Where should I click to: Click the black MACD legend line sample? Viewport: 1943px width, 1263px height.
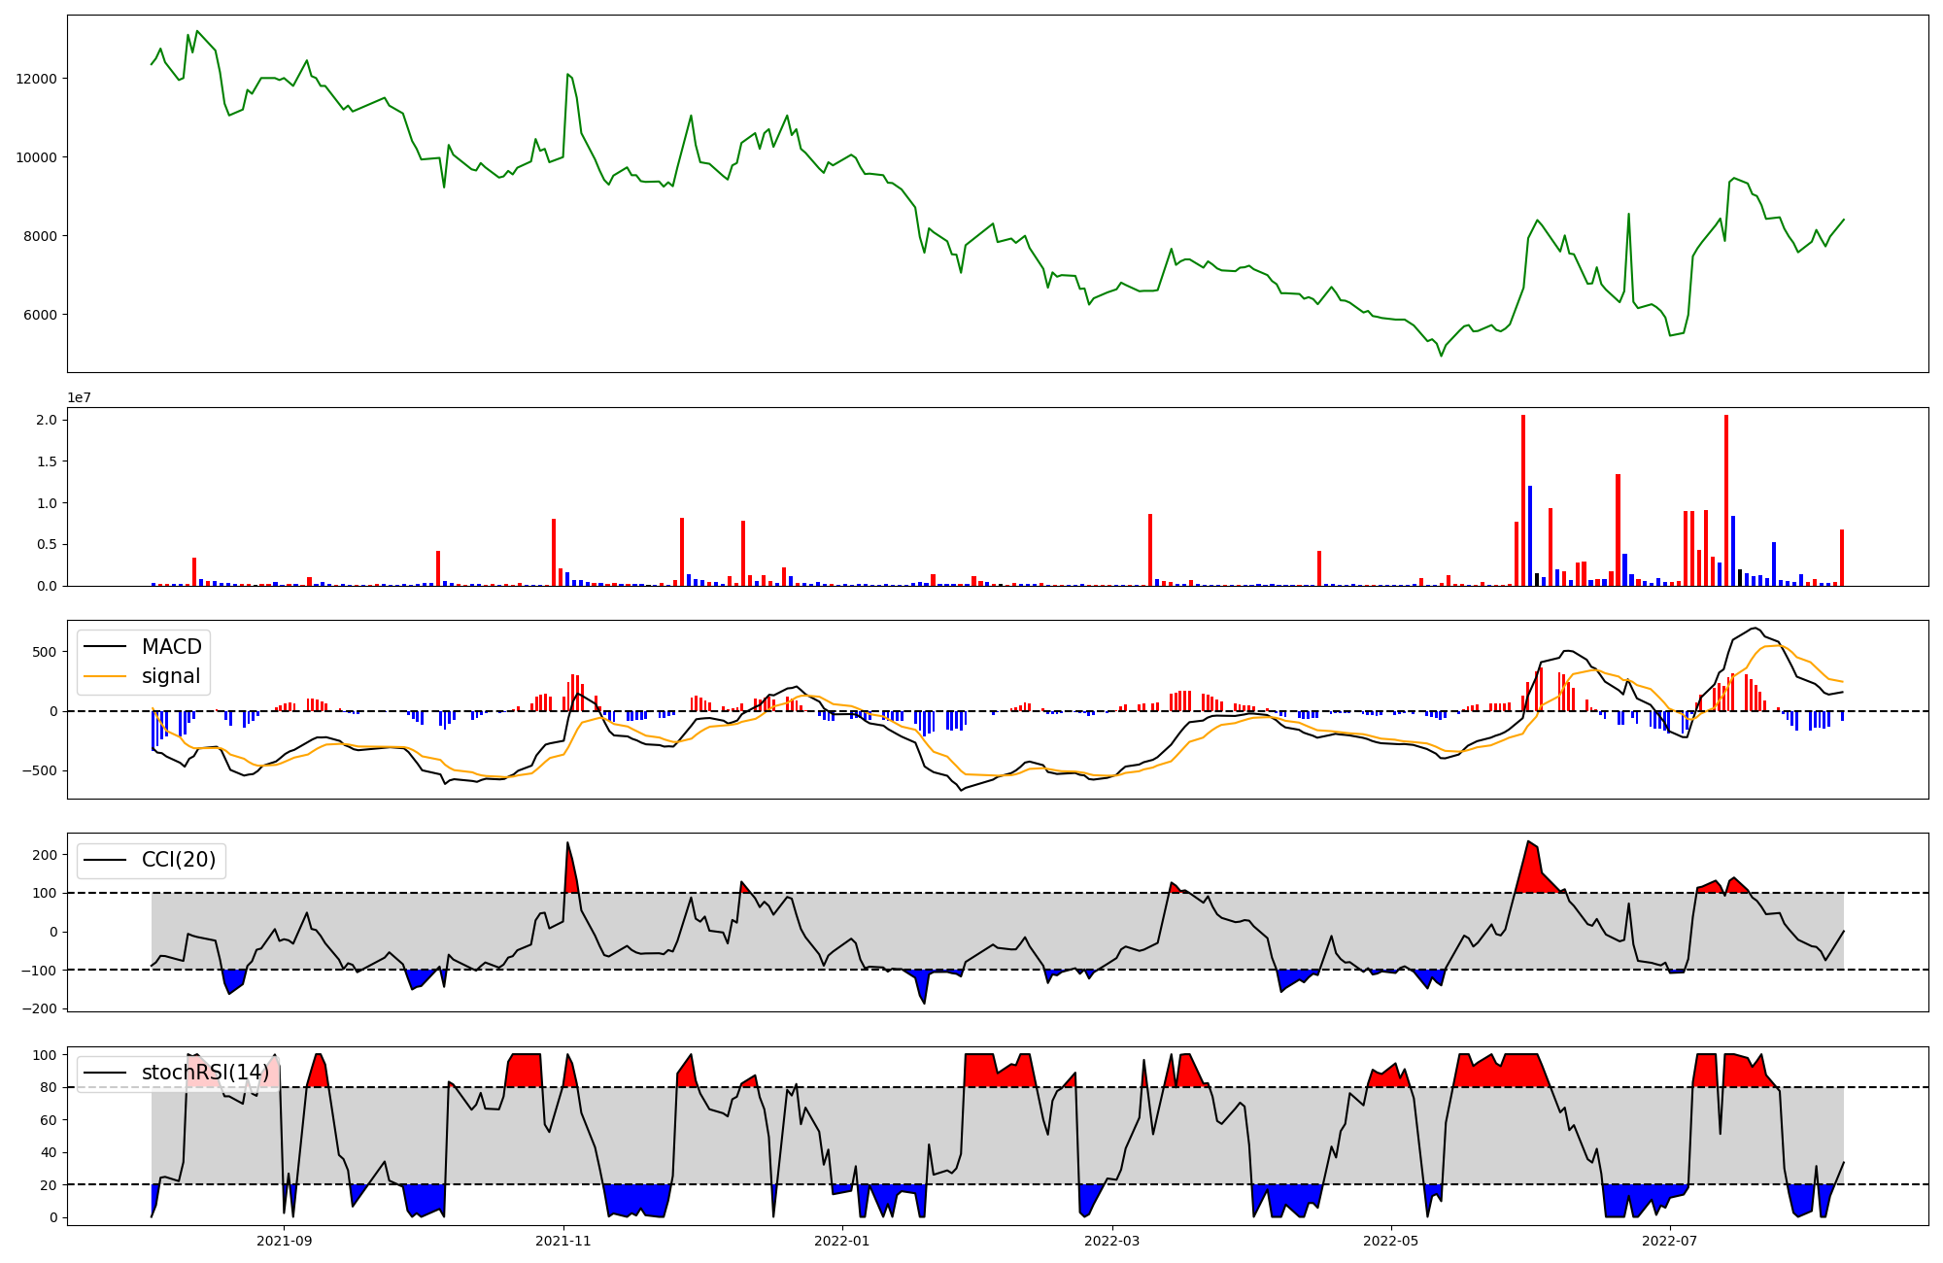[105, 647]
